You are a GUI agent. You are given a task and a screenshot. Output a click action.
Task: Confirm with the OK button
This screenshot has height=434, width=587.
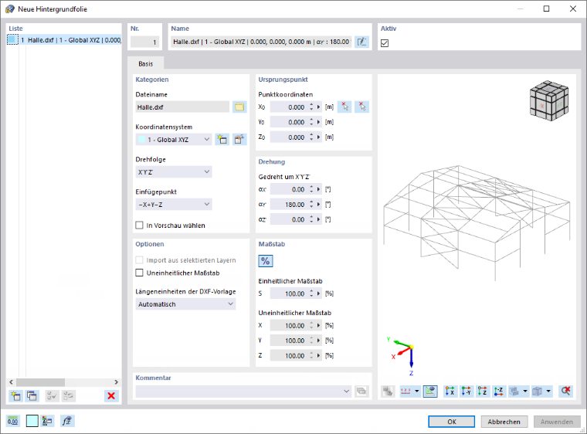pyautogui.click(x=452, y=422)
